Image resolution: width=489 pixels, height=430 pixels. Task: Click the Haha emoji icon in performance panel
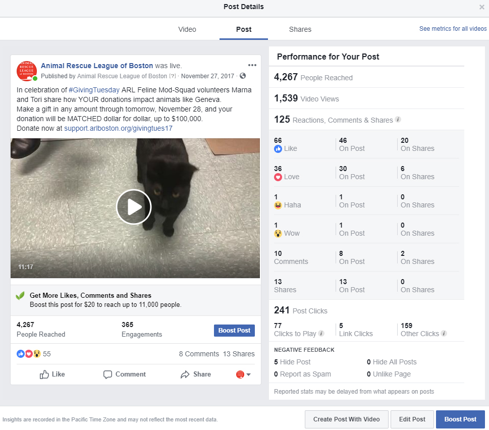[278, 205]
